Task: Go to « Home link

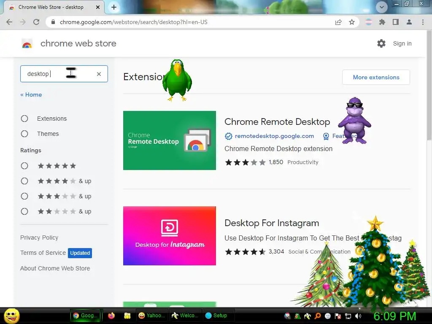Action: coord(31,94)
